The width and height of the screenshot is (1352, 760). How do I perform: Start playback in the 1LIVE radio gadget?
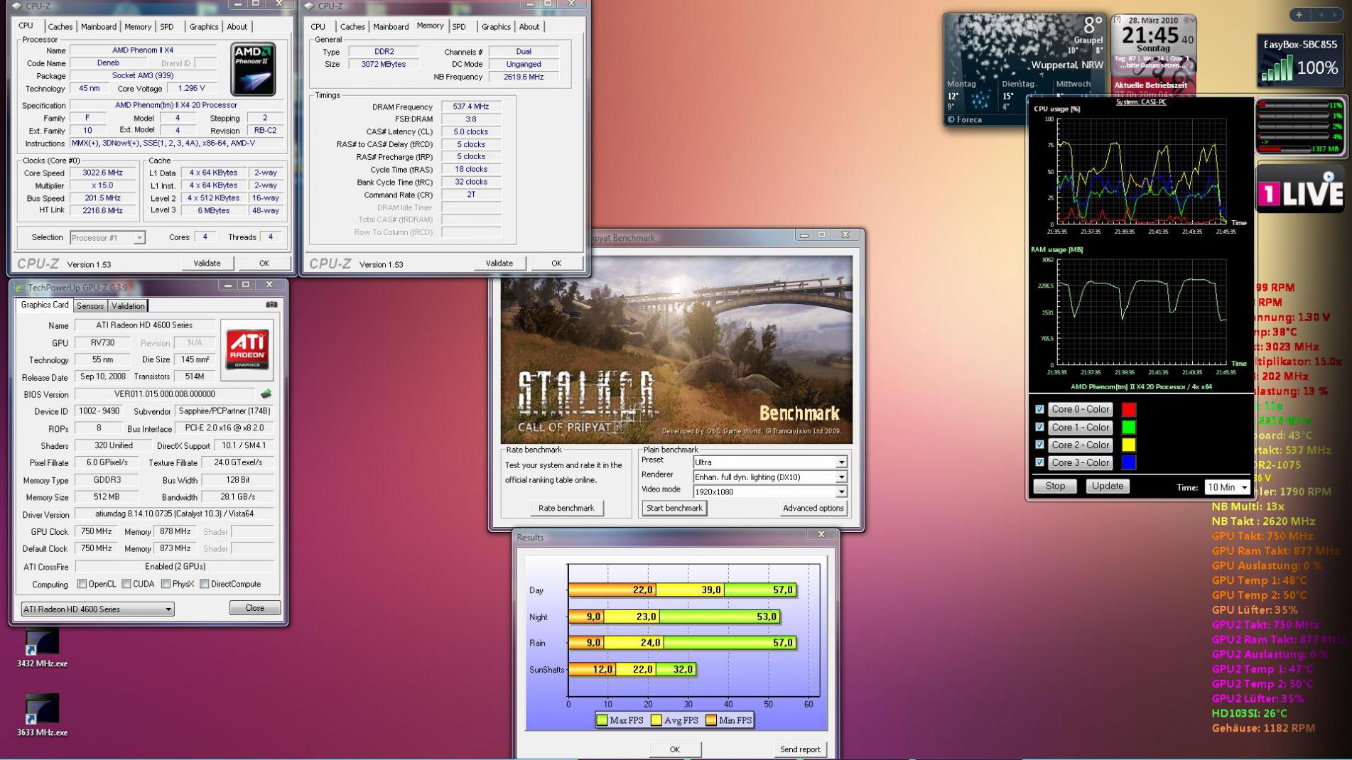pyautogui.click(x=1329, y=176)
